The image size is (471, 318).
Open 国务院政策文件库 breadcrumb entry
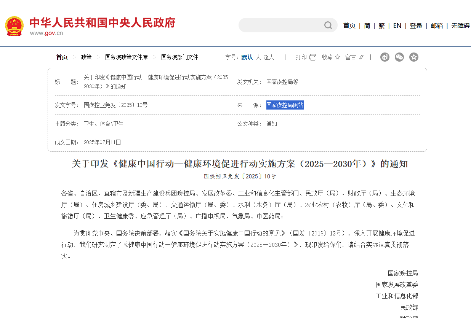coord(126,57)
